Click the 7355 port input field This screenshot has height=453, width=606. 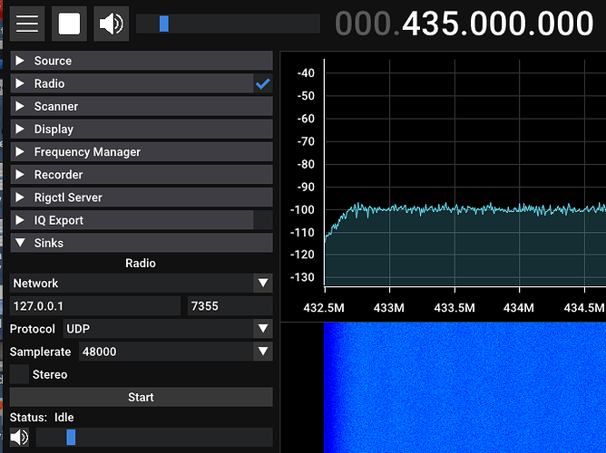pos(229,306)
